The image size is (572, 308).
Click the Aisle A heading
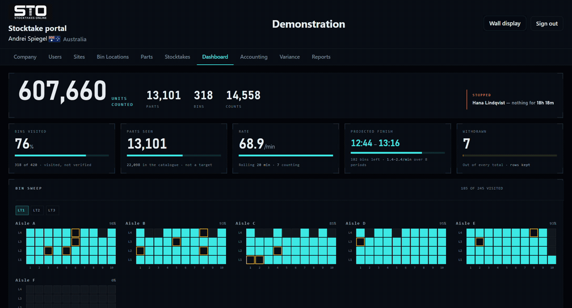click(25, 223)
